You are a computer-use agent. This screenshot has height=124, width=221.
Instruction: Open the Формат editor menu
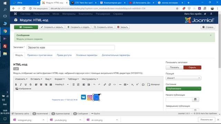pyautogui.click(x=59, y=79)
